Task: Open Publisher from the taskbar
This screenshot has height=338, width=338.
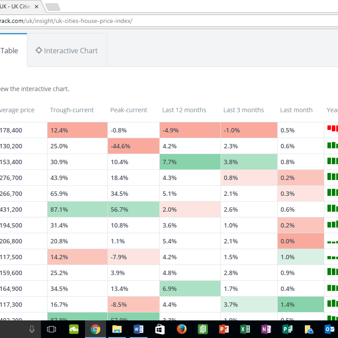Action: (287, 329)
